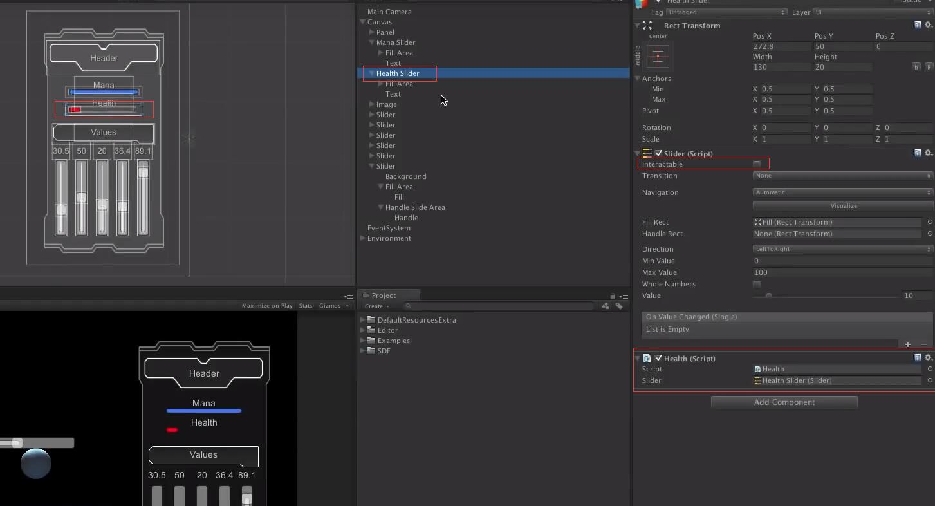Disable the Health (Script) component checkbox
This screenshot has height=506, width=935.
(658, 358)
